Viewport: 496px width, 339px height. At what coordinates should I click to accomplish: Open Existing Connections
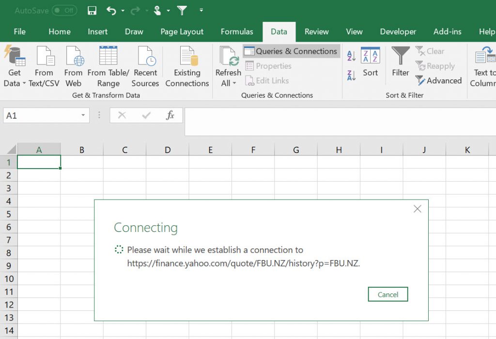(187, 67)
